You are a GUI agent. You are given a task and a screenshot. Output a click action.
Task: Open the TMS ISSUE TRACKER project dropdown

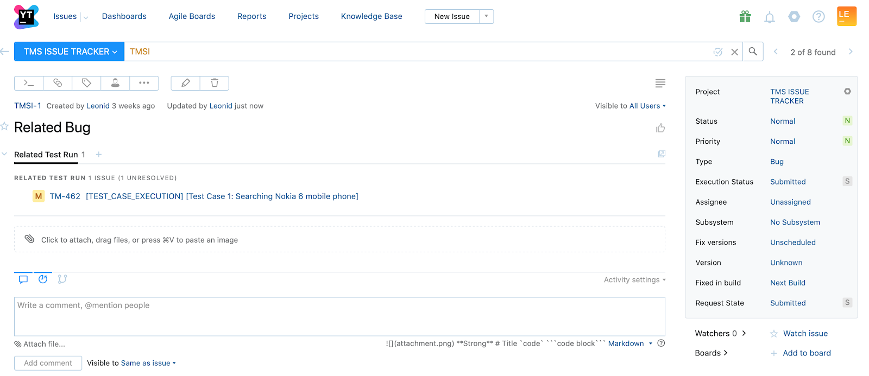click(70, 52)
